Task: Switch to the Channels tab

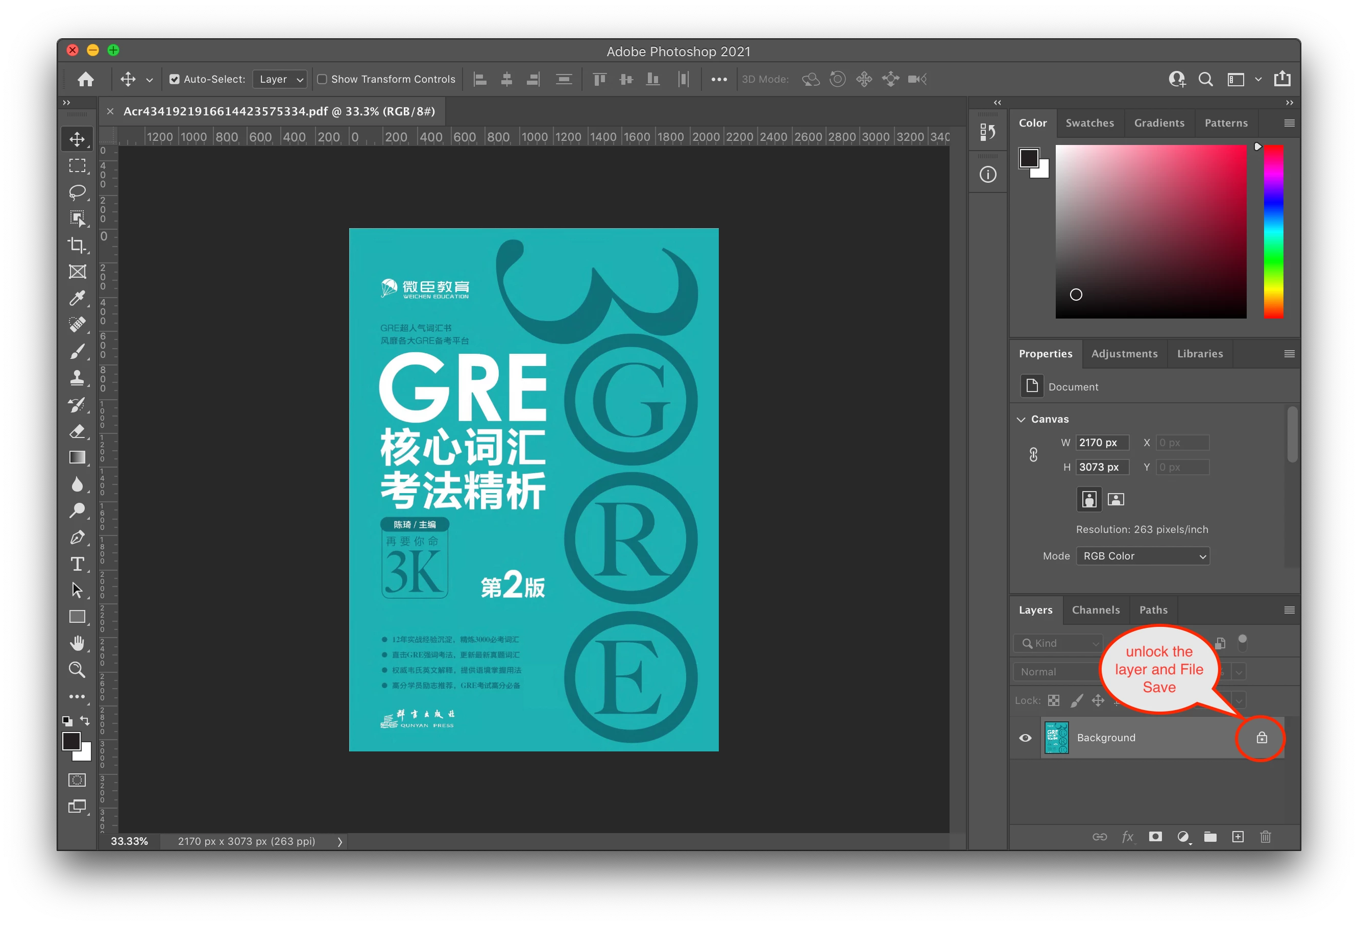Action: (x=1096, y=610)
